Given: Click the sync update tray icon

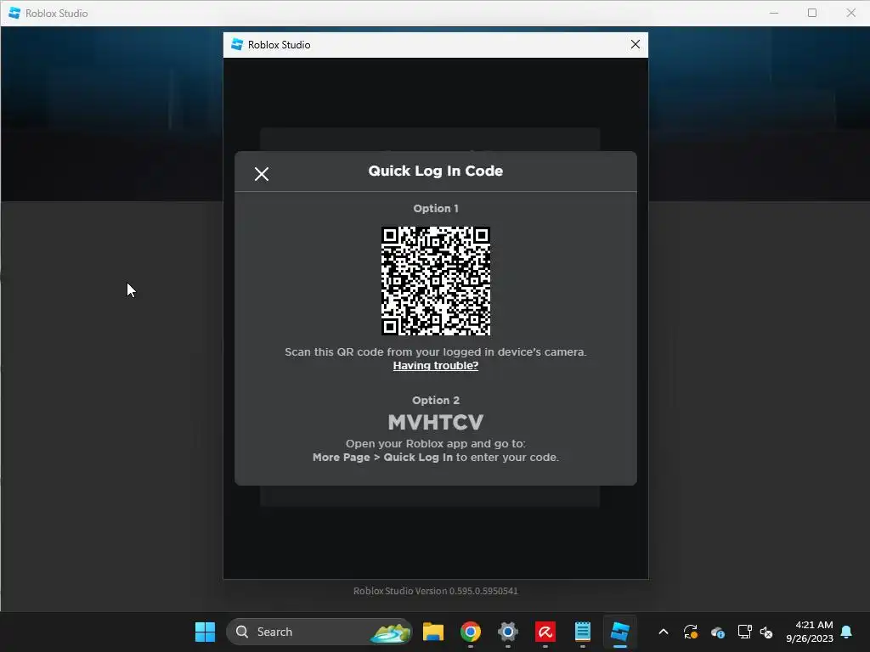Looking at the screenshot, I should pos(690,632).
